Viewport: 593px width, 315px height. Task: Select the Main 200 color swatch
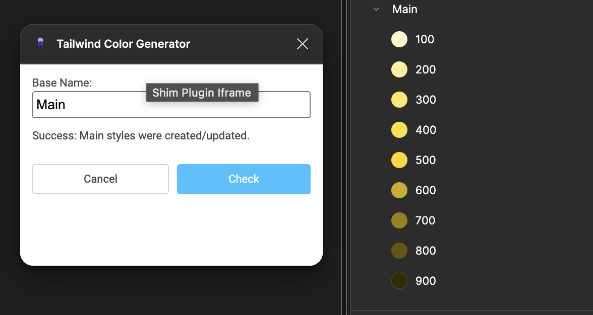pos(399,69)
